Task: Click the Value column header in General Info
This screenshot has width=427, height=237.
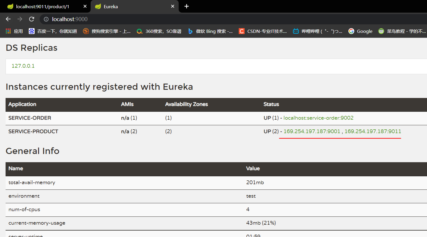Action: pyautogui.click(x=253, y=169)
